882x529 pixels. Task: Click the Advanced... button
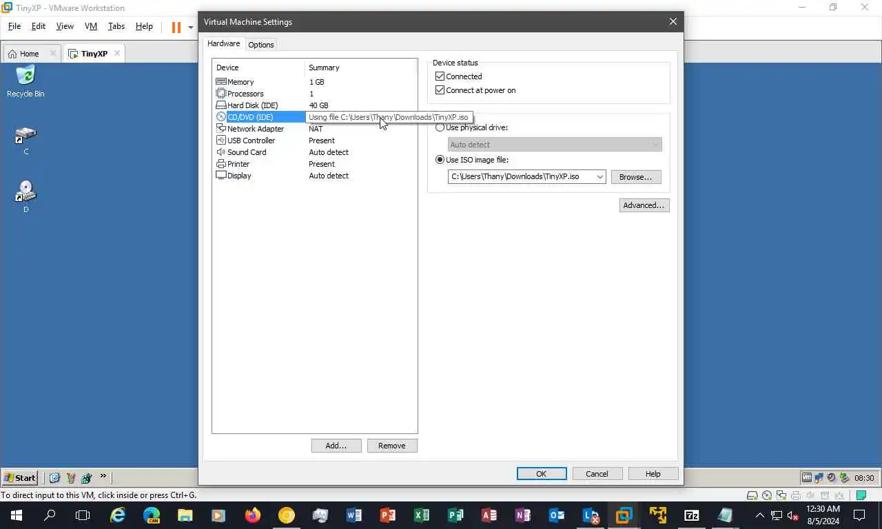click(644, 205)
